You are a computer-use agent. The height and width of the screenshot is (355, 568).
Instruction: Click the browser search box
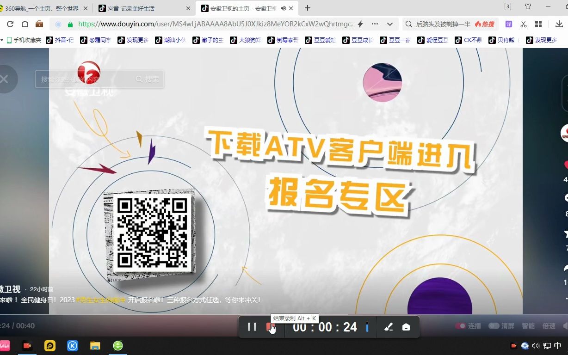point(443,24)
